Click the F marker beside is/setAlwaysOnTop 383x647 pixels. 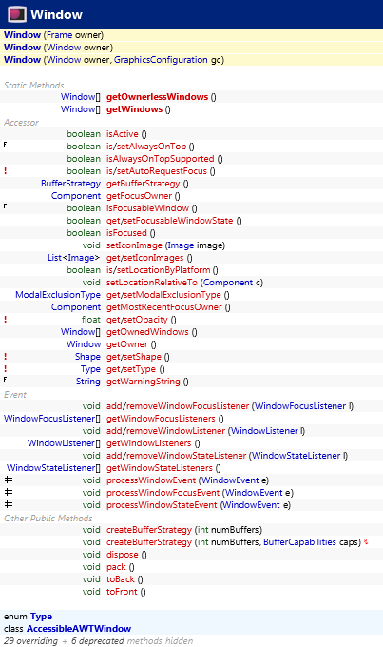[x=5, y=145]
